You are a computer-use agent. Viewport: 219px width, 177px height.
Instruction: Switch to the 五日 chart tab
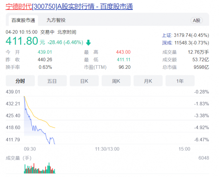click(x=52, y=81)
